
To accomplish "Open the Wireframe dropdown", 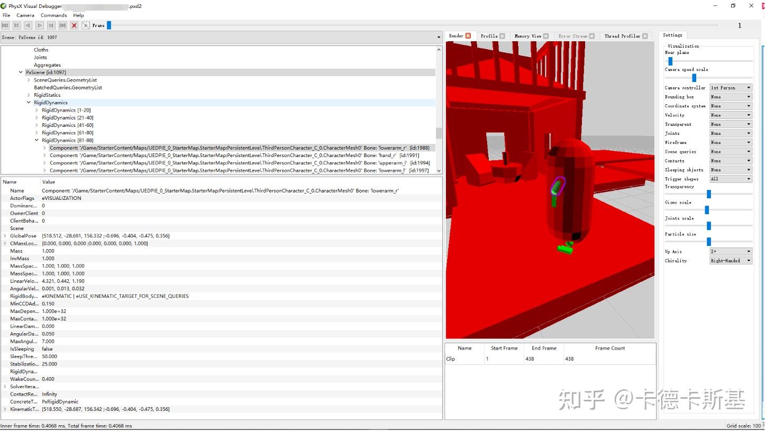I will (x=731, y=142).
